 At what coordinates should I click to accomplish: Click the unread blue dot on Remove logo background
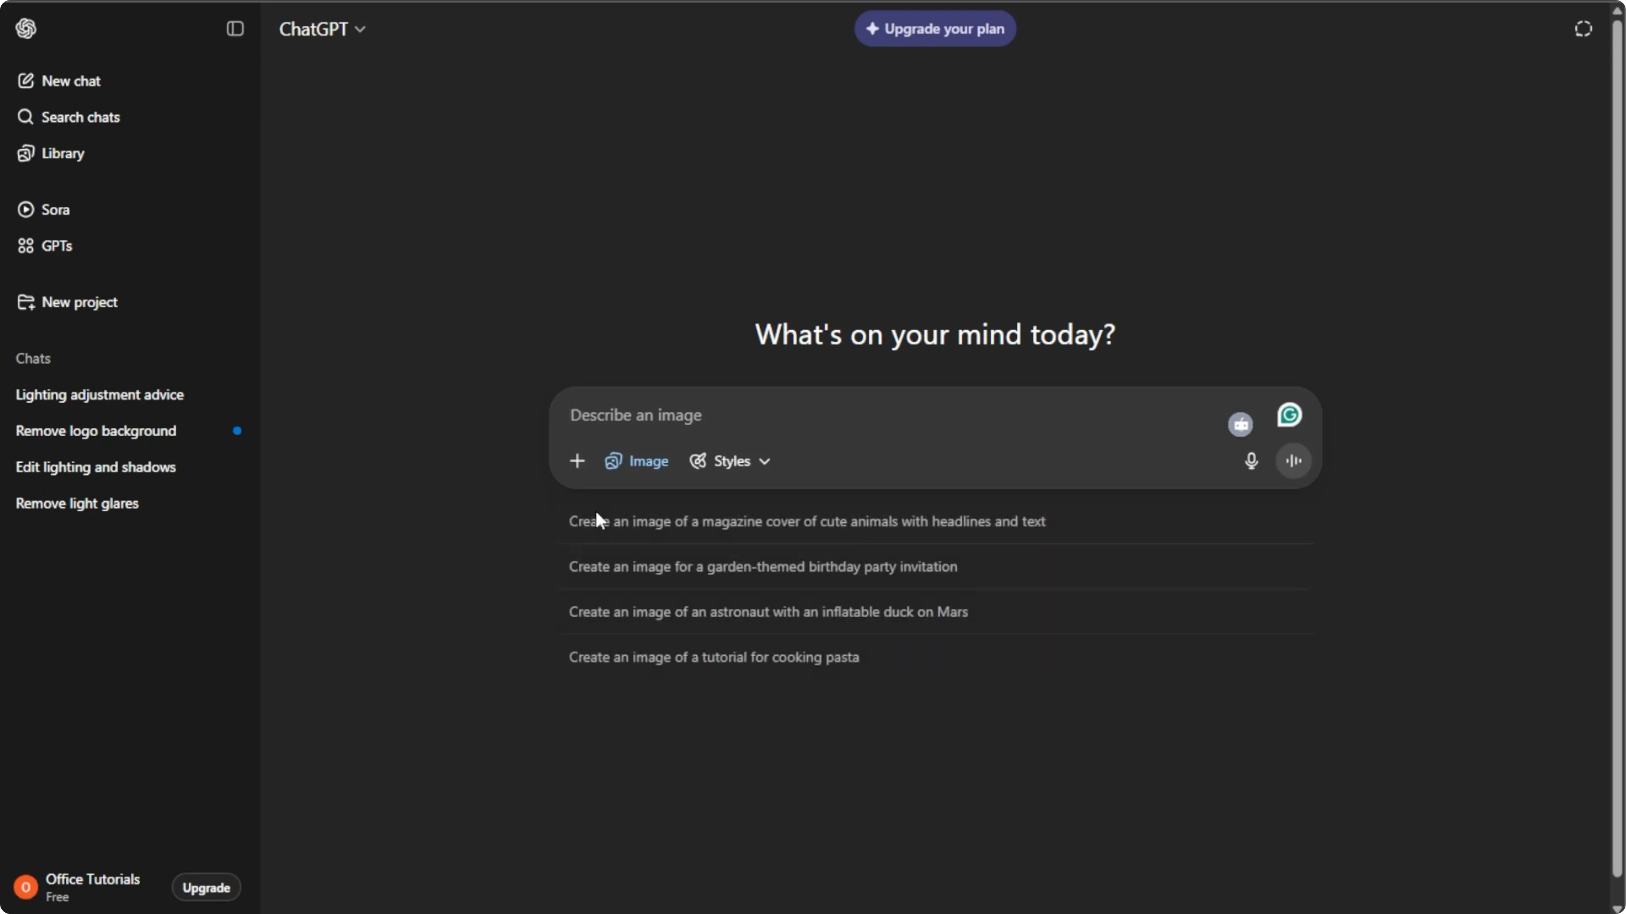[x=237, y=431]
